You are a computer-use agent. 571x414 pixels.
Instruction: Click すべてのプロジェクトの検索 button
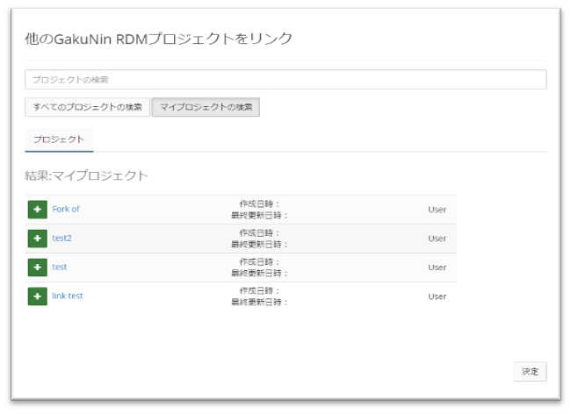click(87, 107)
